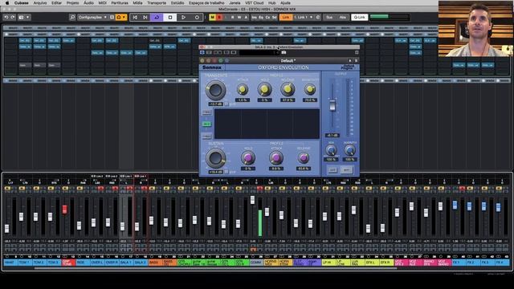514x289 pixels.
Task: Click the Transients large knob
Action: click(215, 90)
